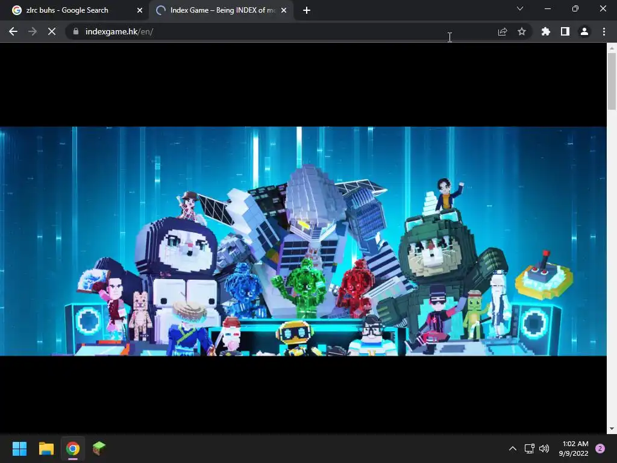Open the Chrome extensions puzzle menu
This screenshot has width=617, height=463.
click(x=546, y=31)
